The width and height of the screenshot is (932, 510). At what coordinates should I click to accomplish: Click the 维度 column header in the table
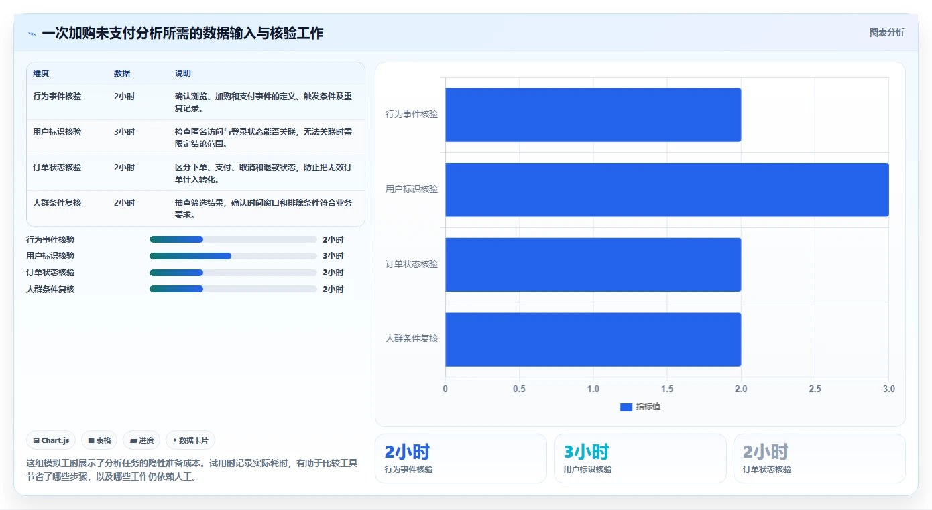[41, 74]
